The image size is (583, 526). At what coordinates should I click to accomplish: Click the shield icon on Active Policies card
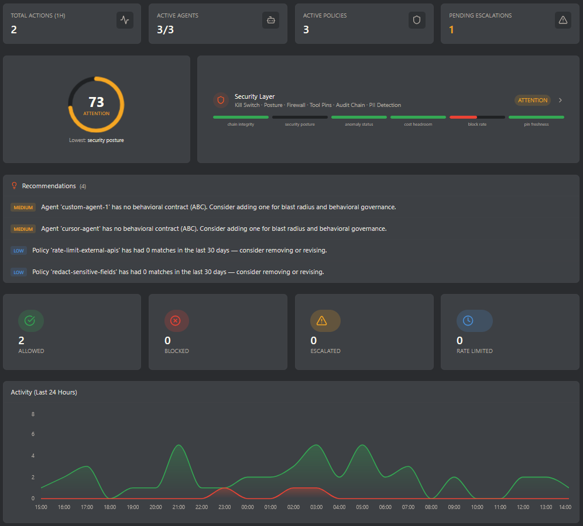(416, 20)
